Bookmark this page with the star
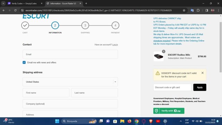The width and height of the screenshot is (222, 125). point(184,10)
